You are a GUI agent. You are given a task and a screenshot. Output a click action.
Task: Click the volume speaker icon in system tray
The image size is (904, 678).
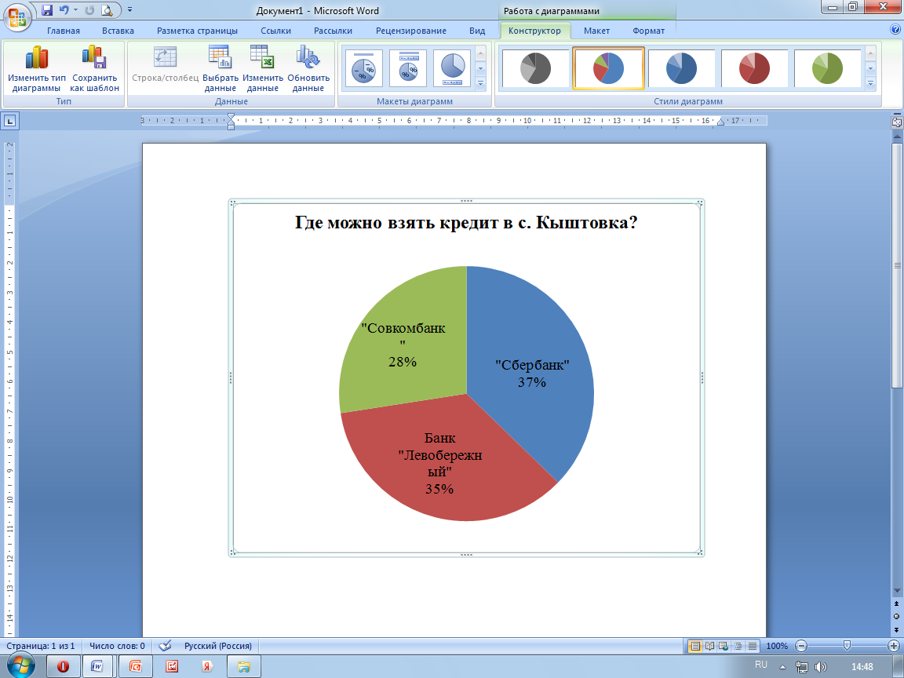(820, 667)
